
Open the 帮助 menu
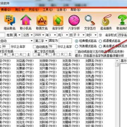(x=75, y=10)
